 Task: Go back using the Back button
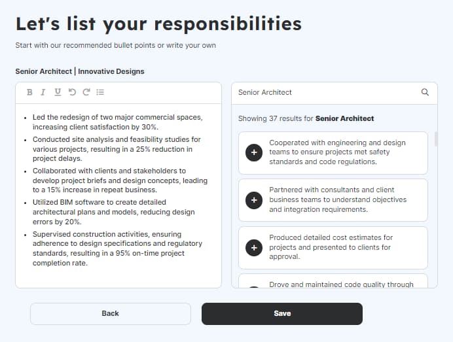pyautogui.click(x=110, y=314)
